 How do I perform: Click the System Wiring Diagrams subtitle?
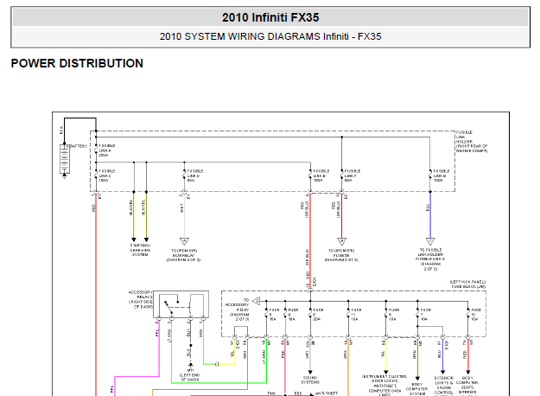[x=270, y=36]
